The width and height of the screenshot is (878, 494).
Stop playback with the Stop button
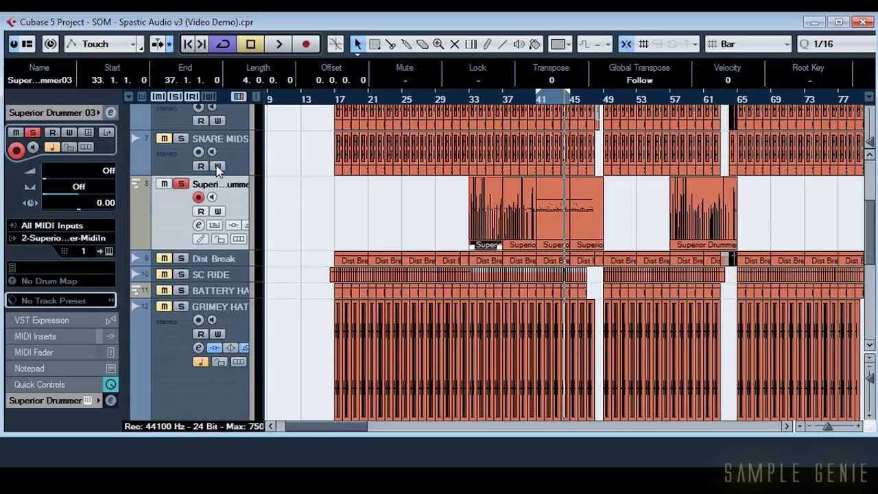250,44
